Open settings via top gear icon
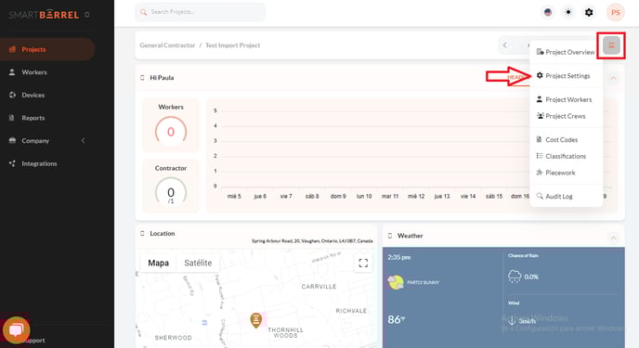The height and width of the screenshot is (348, 639). point(589,12)
